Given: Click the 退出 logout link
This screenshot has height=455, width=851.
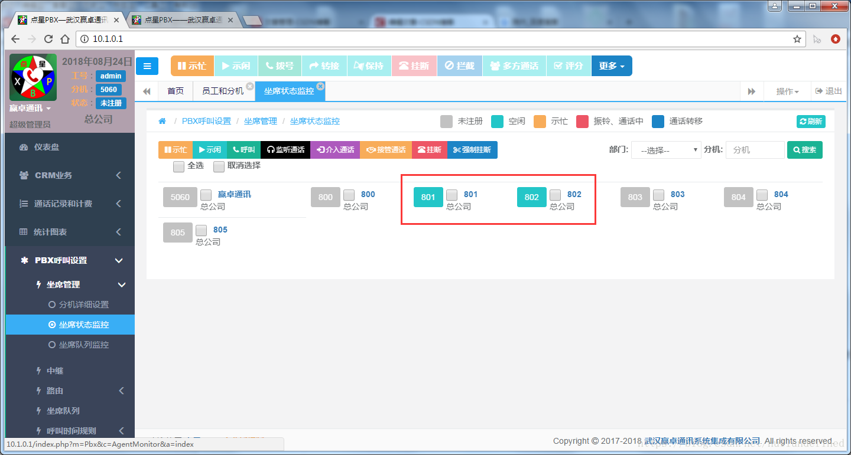Looking at the screenshot, I should point(829,91).
